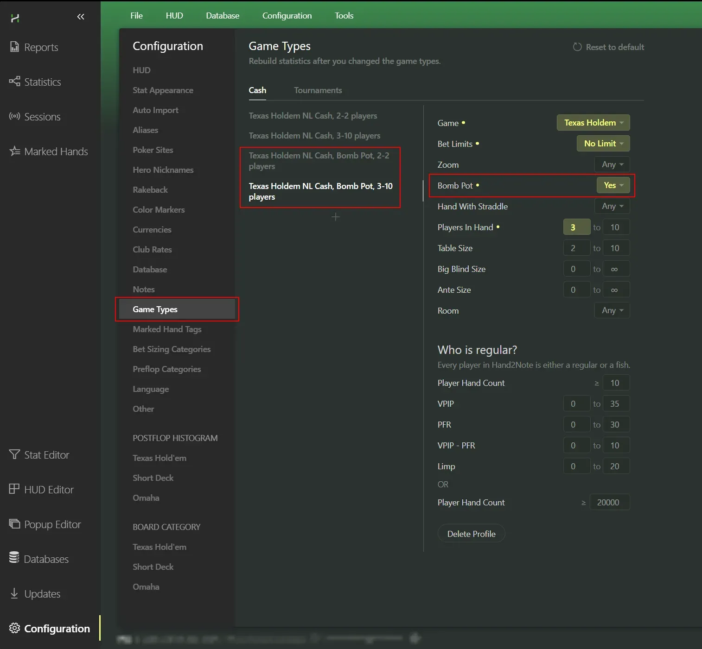
Task: Open Reports from the sidebar
Action: click(x=41, y=47)
